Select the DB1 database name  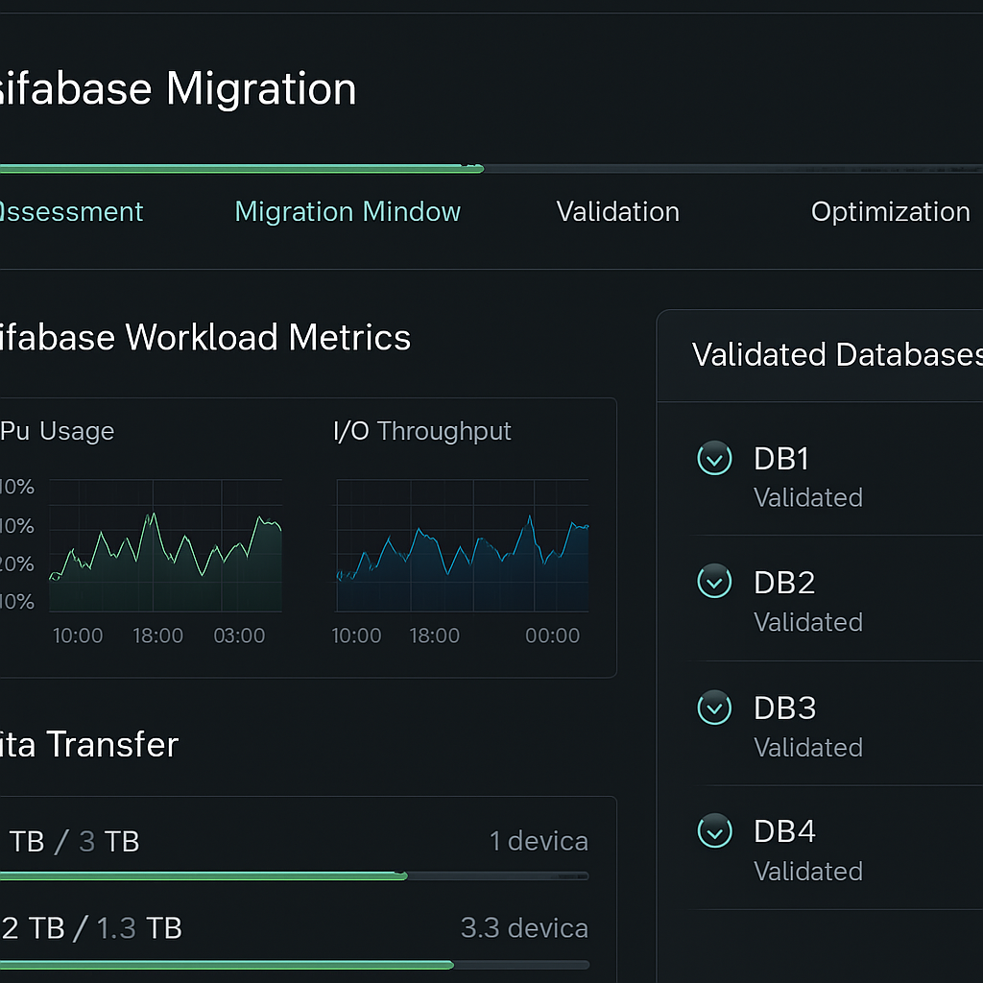pyautogui.click(x=781, y=459)
